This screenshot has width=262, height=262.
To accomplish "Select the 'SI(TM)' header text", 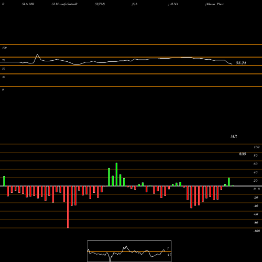I will (100, 4).
